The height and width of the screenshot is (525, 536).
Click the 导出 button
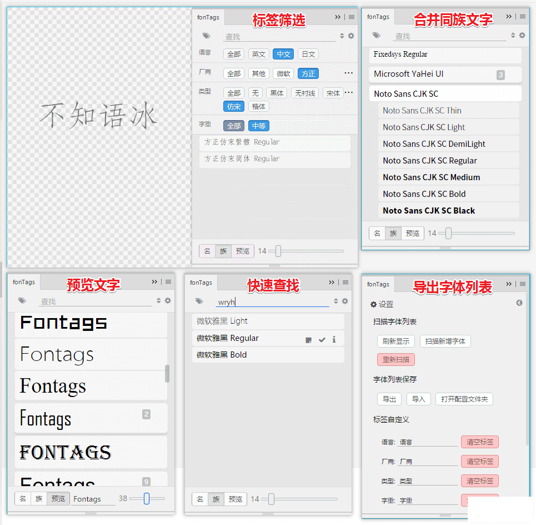(x=389, y=399)
